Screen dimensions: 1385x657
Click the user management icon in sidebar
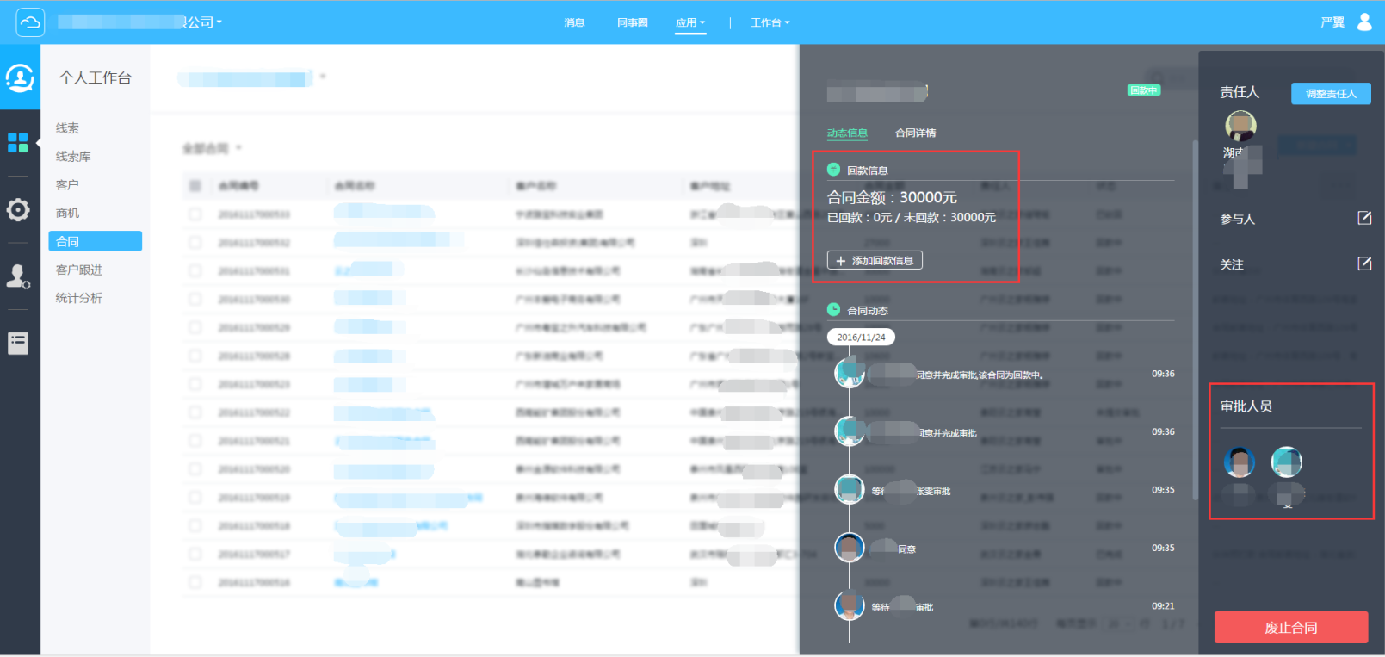(18, 276)
